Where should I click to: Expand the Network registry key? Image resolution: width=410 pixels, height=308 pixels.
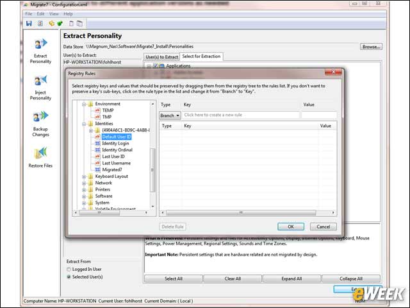pyautogui.click(x=84, y=183)
